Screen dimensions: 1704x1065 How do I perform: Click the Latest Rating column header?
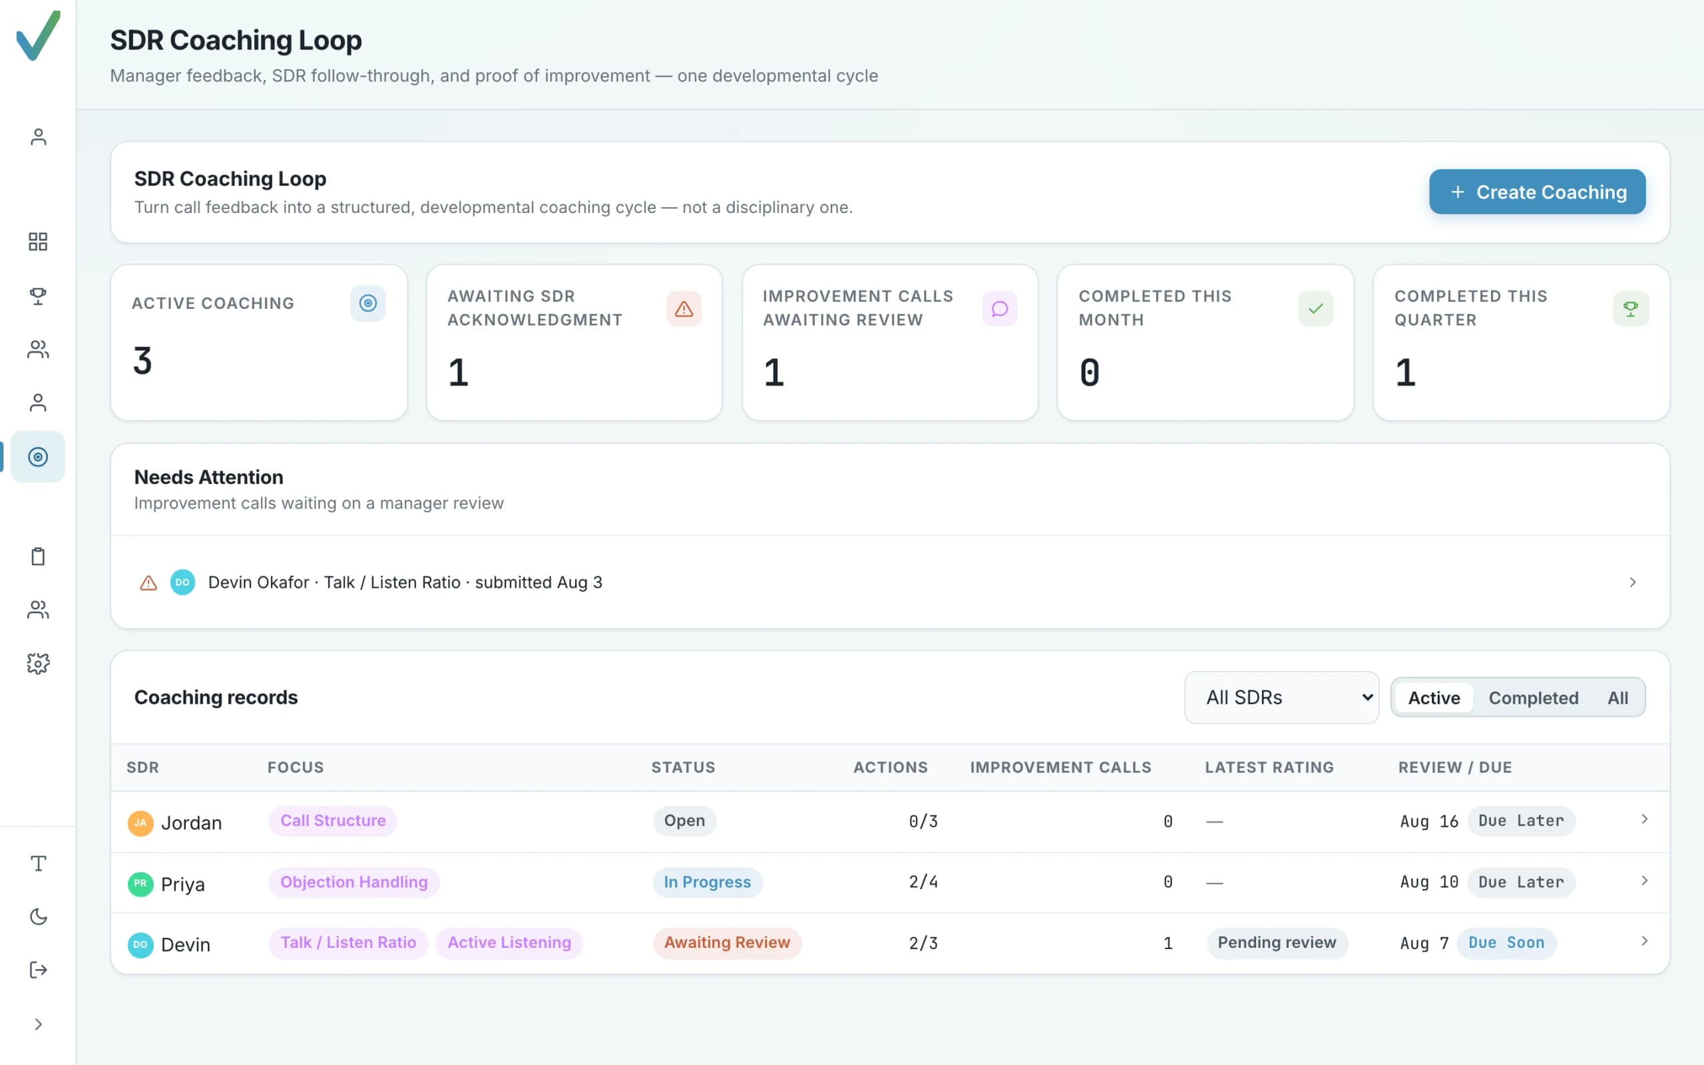point(1269,767)
